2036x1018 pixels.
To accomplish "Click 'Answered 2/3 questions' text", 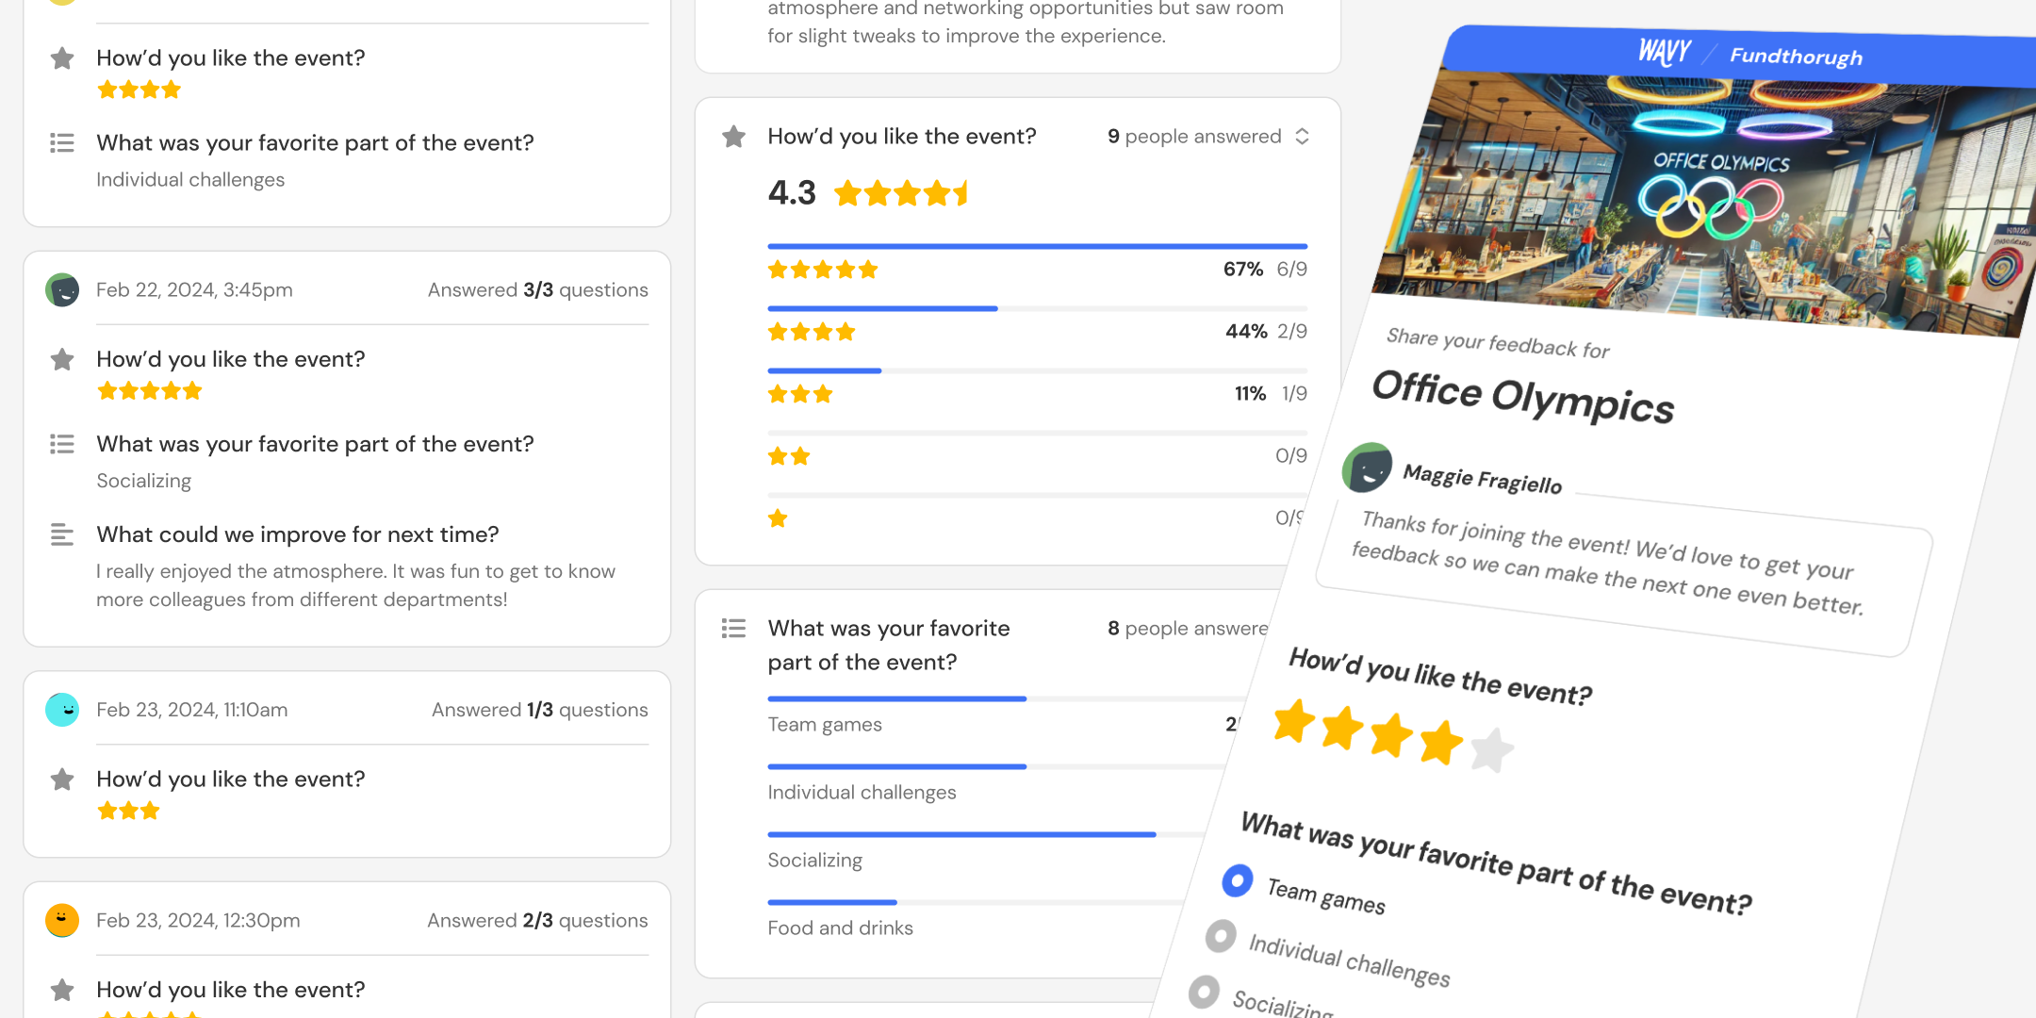I will (x=537, y=920).
